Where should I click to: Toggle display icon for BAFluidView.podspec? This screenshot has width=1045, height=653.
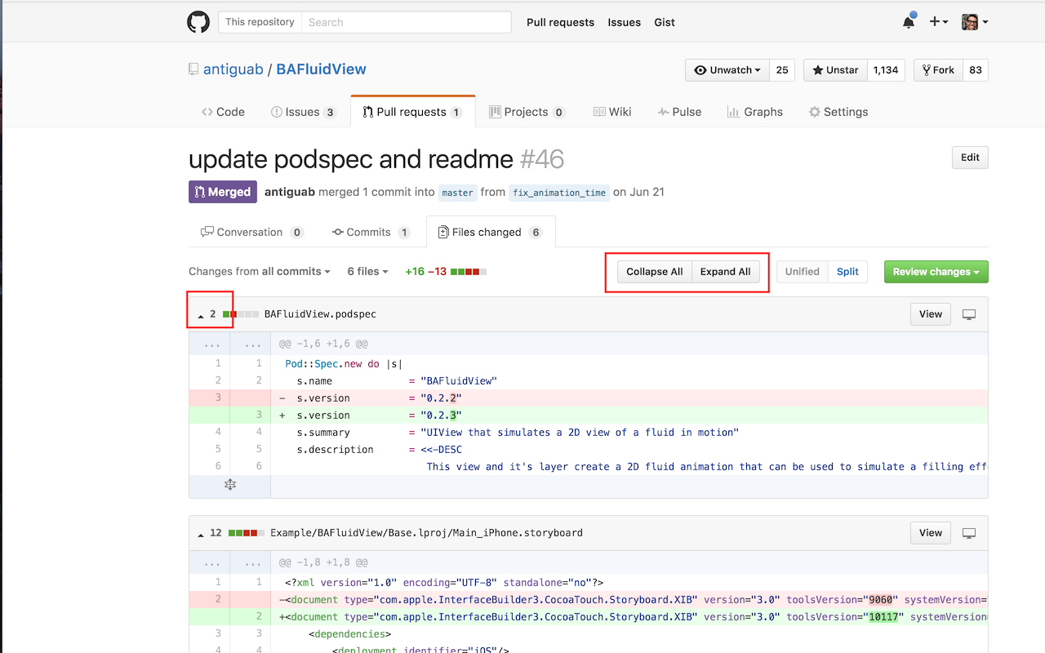(969, 314)
